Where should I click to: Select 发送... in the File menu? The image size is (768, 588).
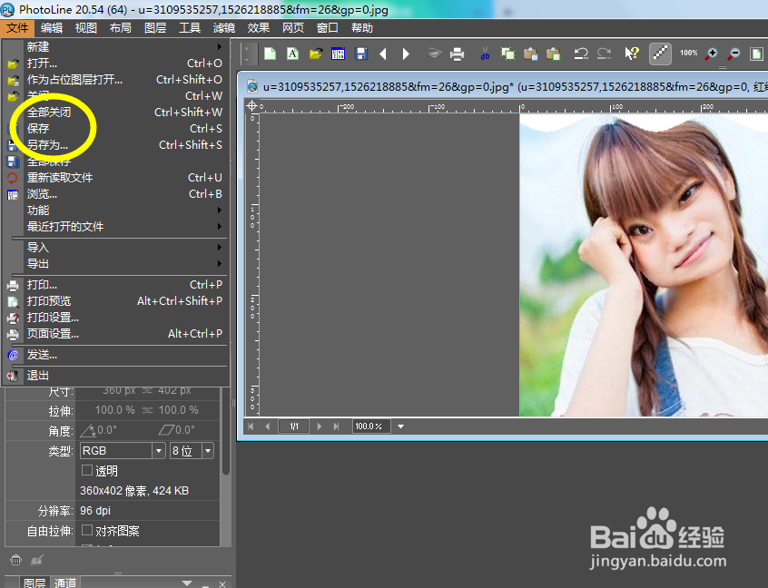coord(117,355)
